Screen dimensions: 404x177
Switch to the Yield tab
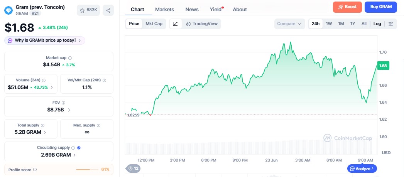point(216,10)
